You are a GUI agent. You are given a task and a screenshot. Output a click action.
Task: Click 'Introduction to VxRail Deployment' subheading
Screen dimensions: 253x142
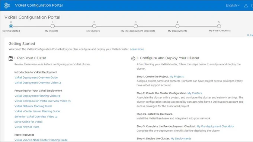tap(36, 72)
